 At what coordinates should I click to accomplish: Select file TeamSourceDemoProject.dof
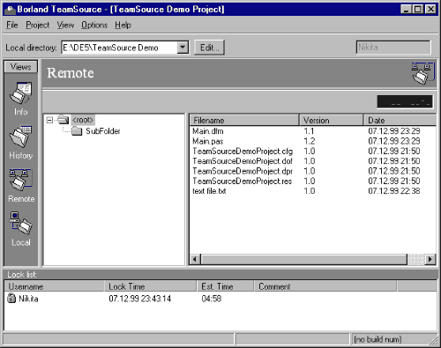click(243, 161)
